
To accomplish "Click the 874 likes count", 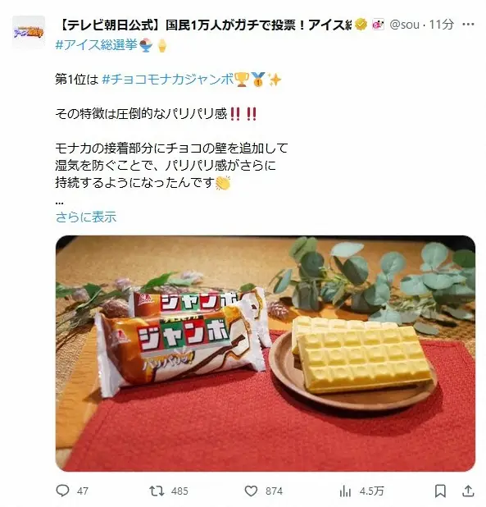I will pyautogui.click(x=274, y=491).
